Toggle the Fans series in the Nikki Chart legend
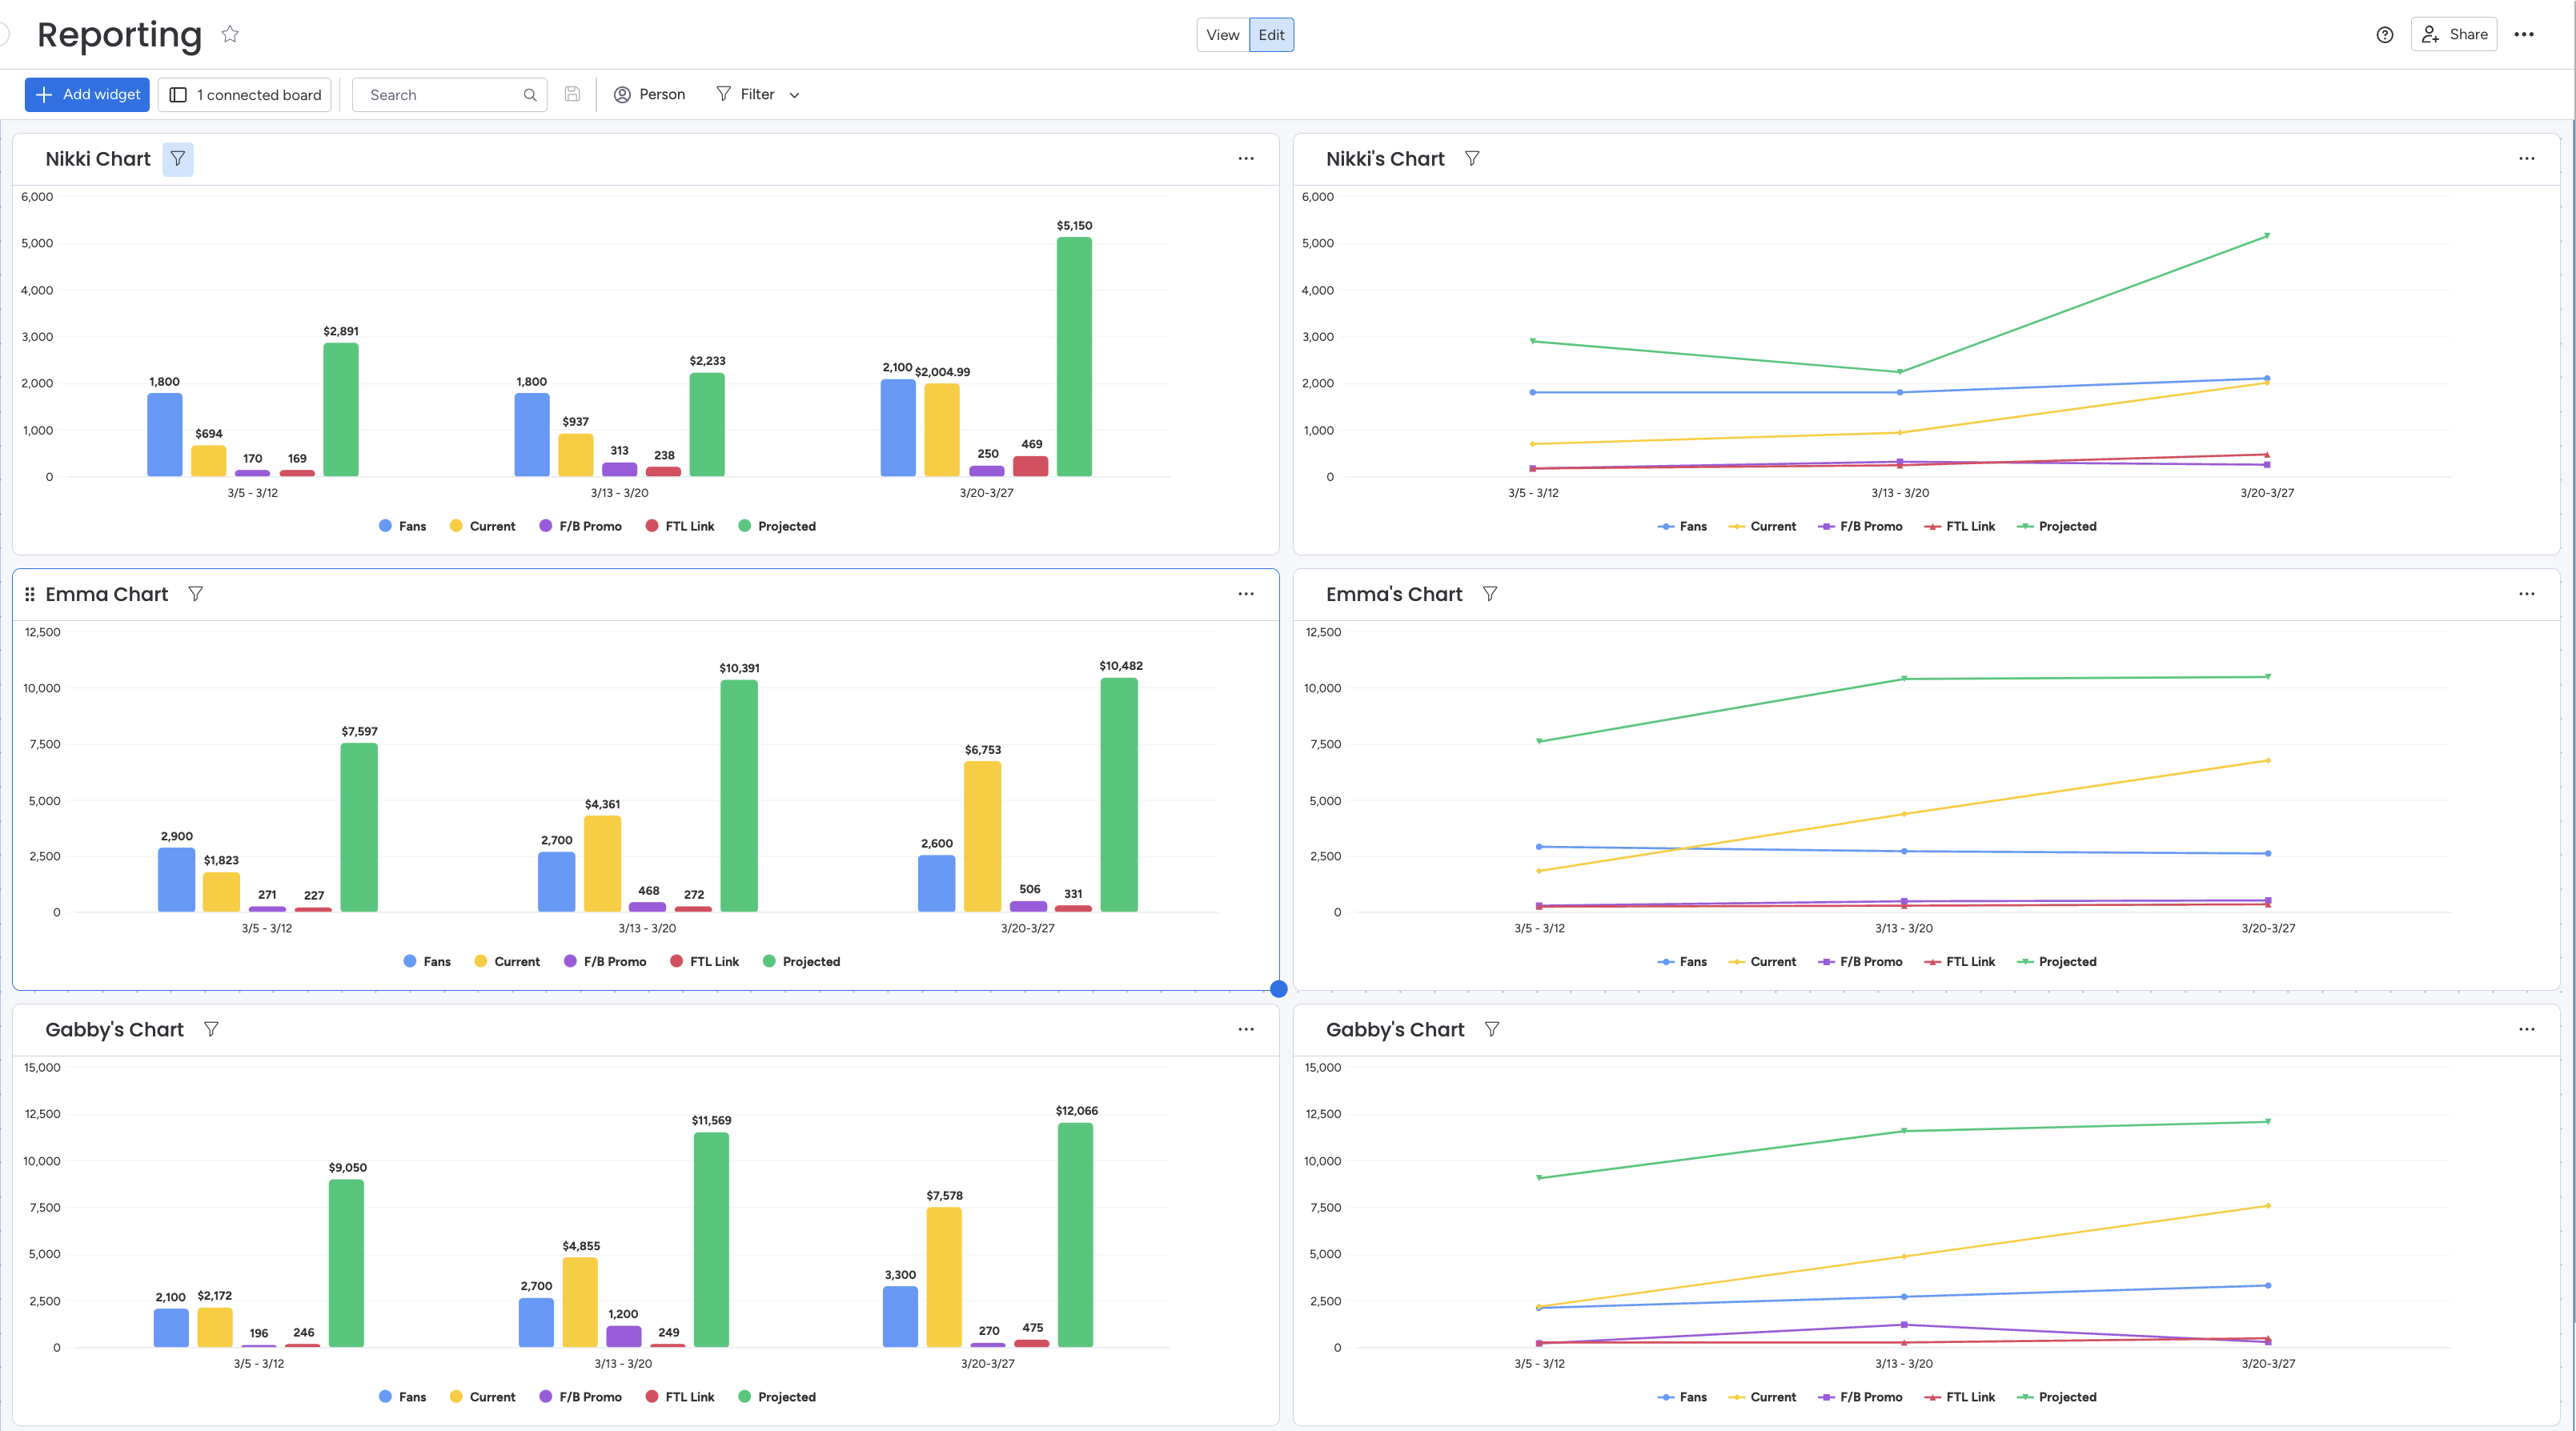Screen dimensions: 2576x1431 coord(403,526)
